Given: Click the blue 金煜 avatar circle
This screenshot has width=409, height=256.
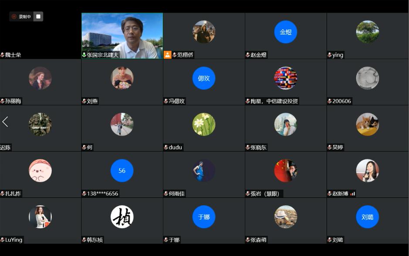Looking at the screenshot, I should [285, 32].
